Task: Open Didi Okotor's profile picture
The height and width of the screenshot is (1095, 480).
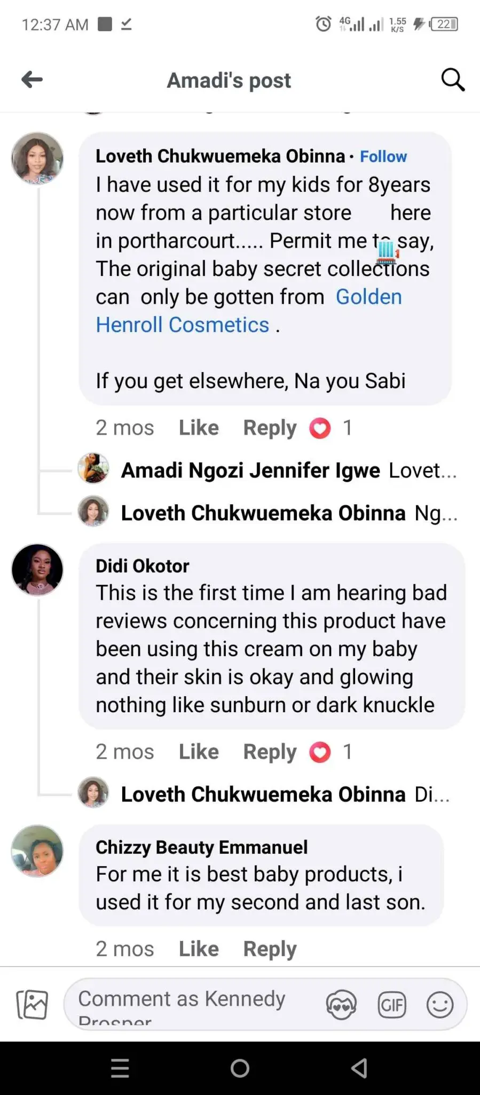Action: tap(37, 570)
